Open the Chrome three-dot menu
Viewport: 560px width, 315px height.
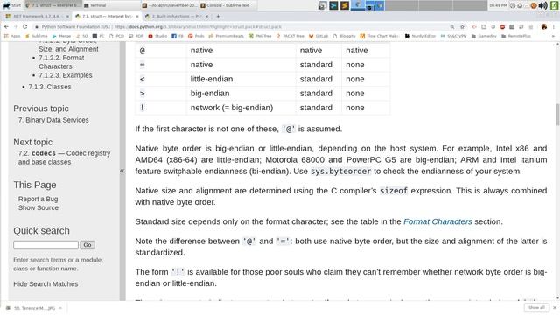click(554, 27)
